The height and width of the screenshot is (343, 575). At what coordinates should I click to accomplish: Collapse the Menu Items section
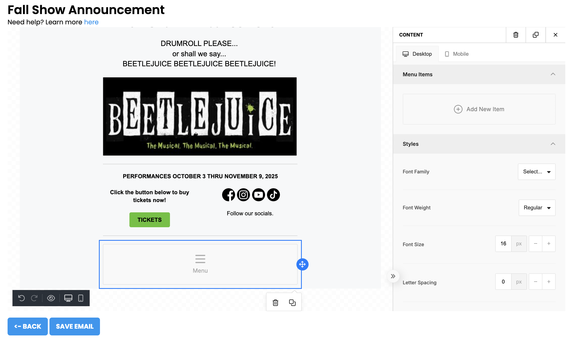pos(553,74)
